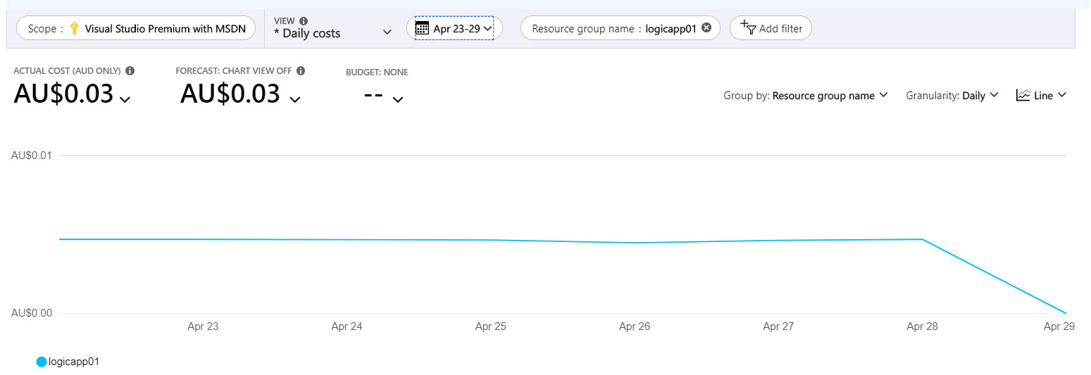Open the Line chart type dropdown
This screenshot has height=375, width=1091.
click(1042, 96)
